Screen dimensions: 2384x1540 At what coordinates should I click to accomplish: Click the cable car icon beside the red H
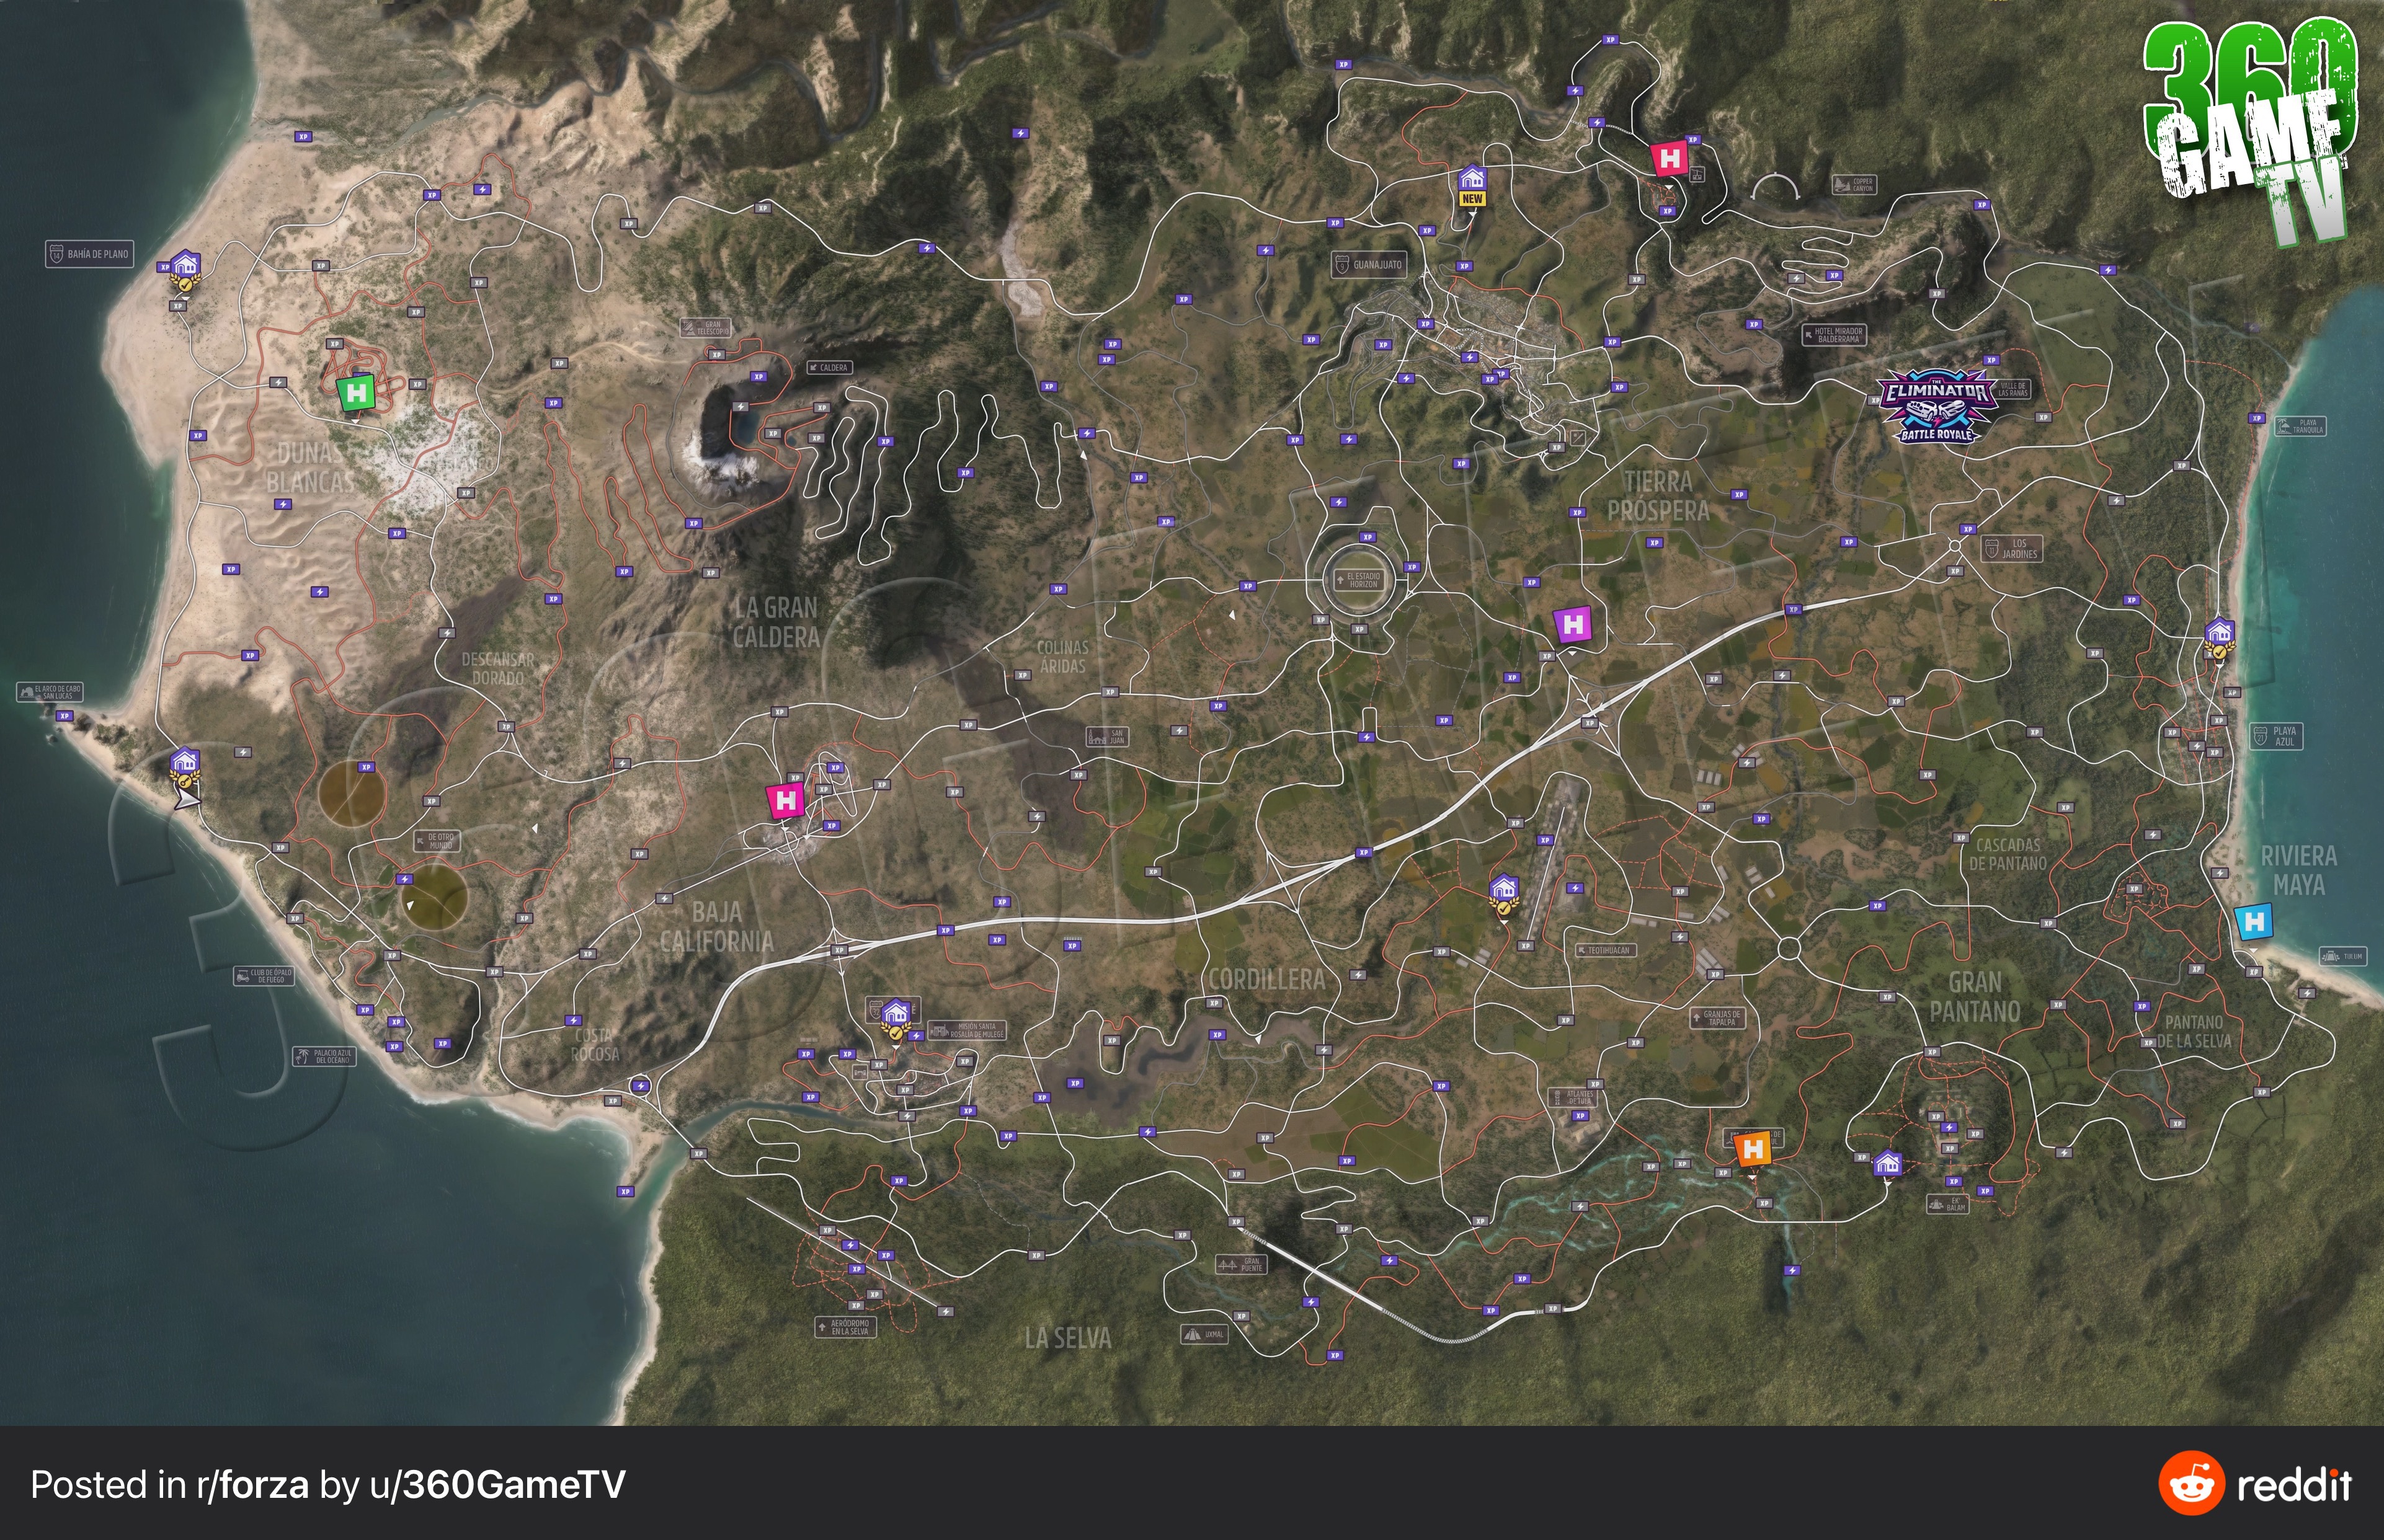pos(1697,175)
